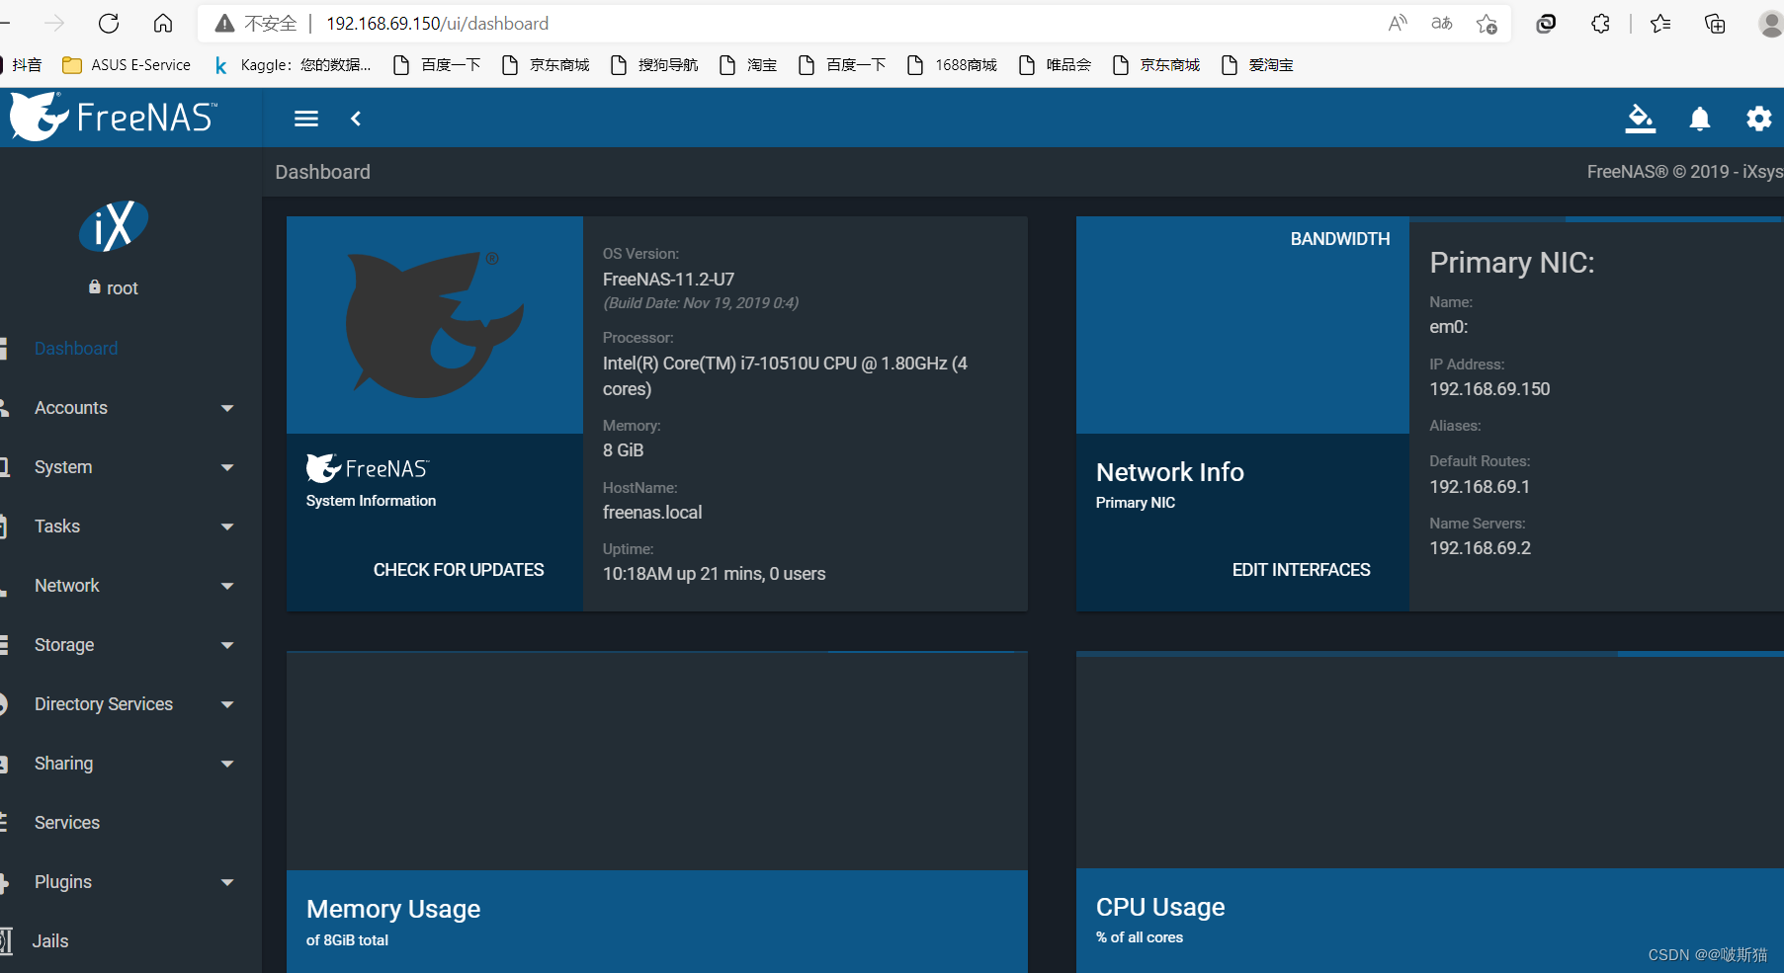Refresh the page in the browser
Image resolution: width=1784 pixels, height=973 pixels.
(109, 23)
